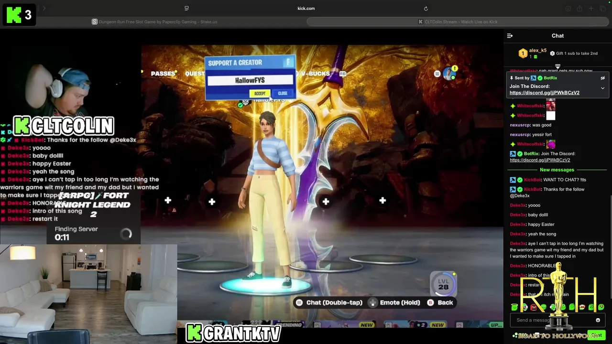
Task: Click the LVL 28 level badge
Action: click(443, 284)
